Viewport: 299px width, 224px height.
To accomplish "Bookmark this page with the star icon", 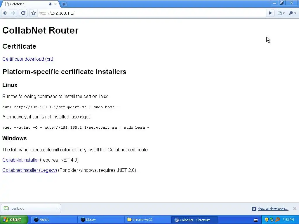I will coord(34,13).
